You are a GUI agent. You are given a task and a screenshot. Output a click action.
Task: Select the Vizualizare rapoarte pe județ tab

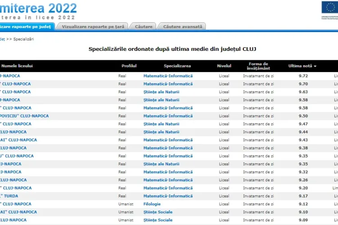coord(26,27)
